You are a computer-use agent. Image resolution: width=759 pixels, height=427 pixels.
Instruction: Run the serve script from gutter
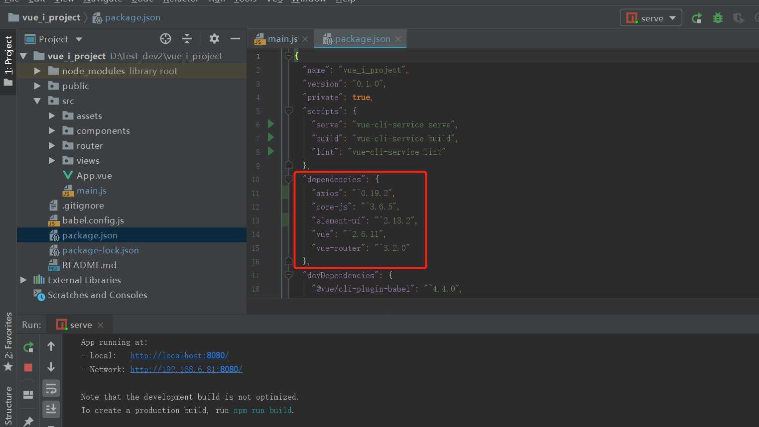pos(271,124)
